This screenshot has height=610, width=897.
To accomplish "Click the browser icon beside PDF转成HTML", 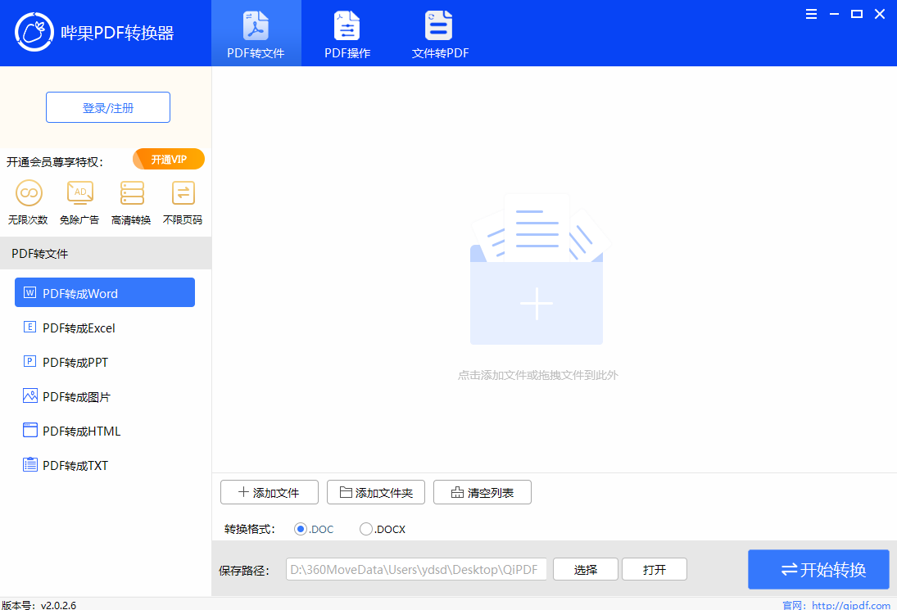I will pyautogui.click(x=29, y=430).
